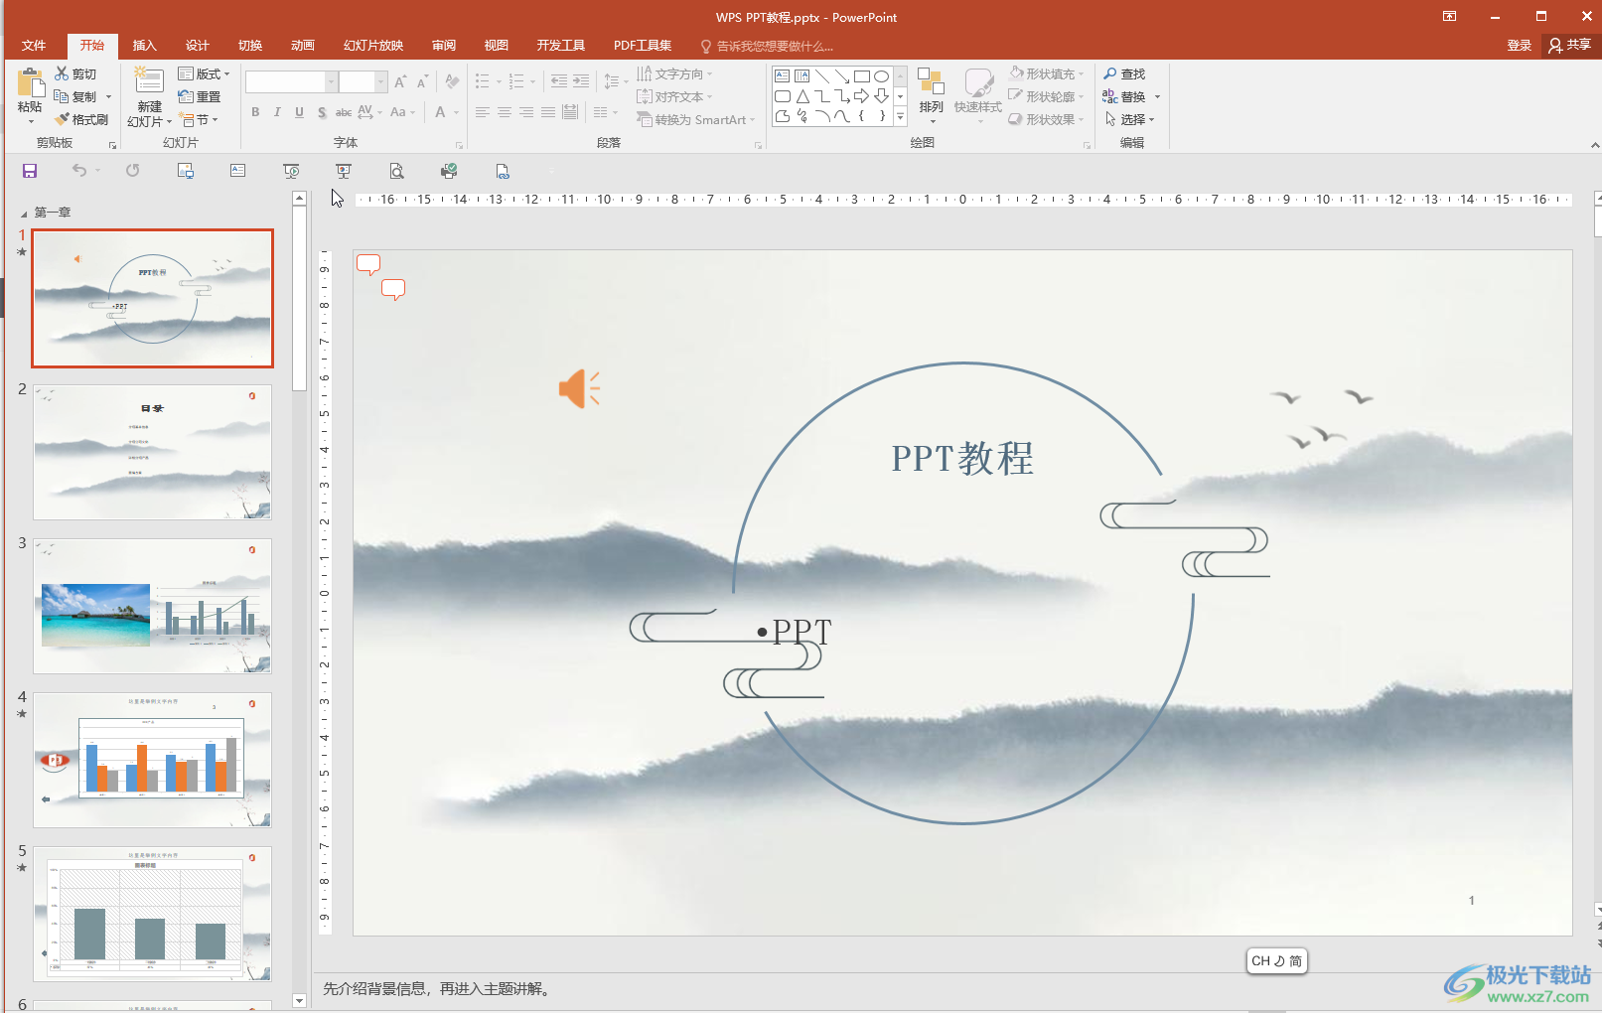This screenshot has width=1602, height=1013.
Task: Toggle Italic formatting
Action: (x=277, y=112)
